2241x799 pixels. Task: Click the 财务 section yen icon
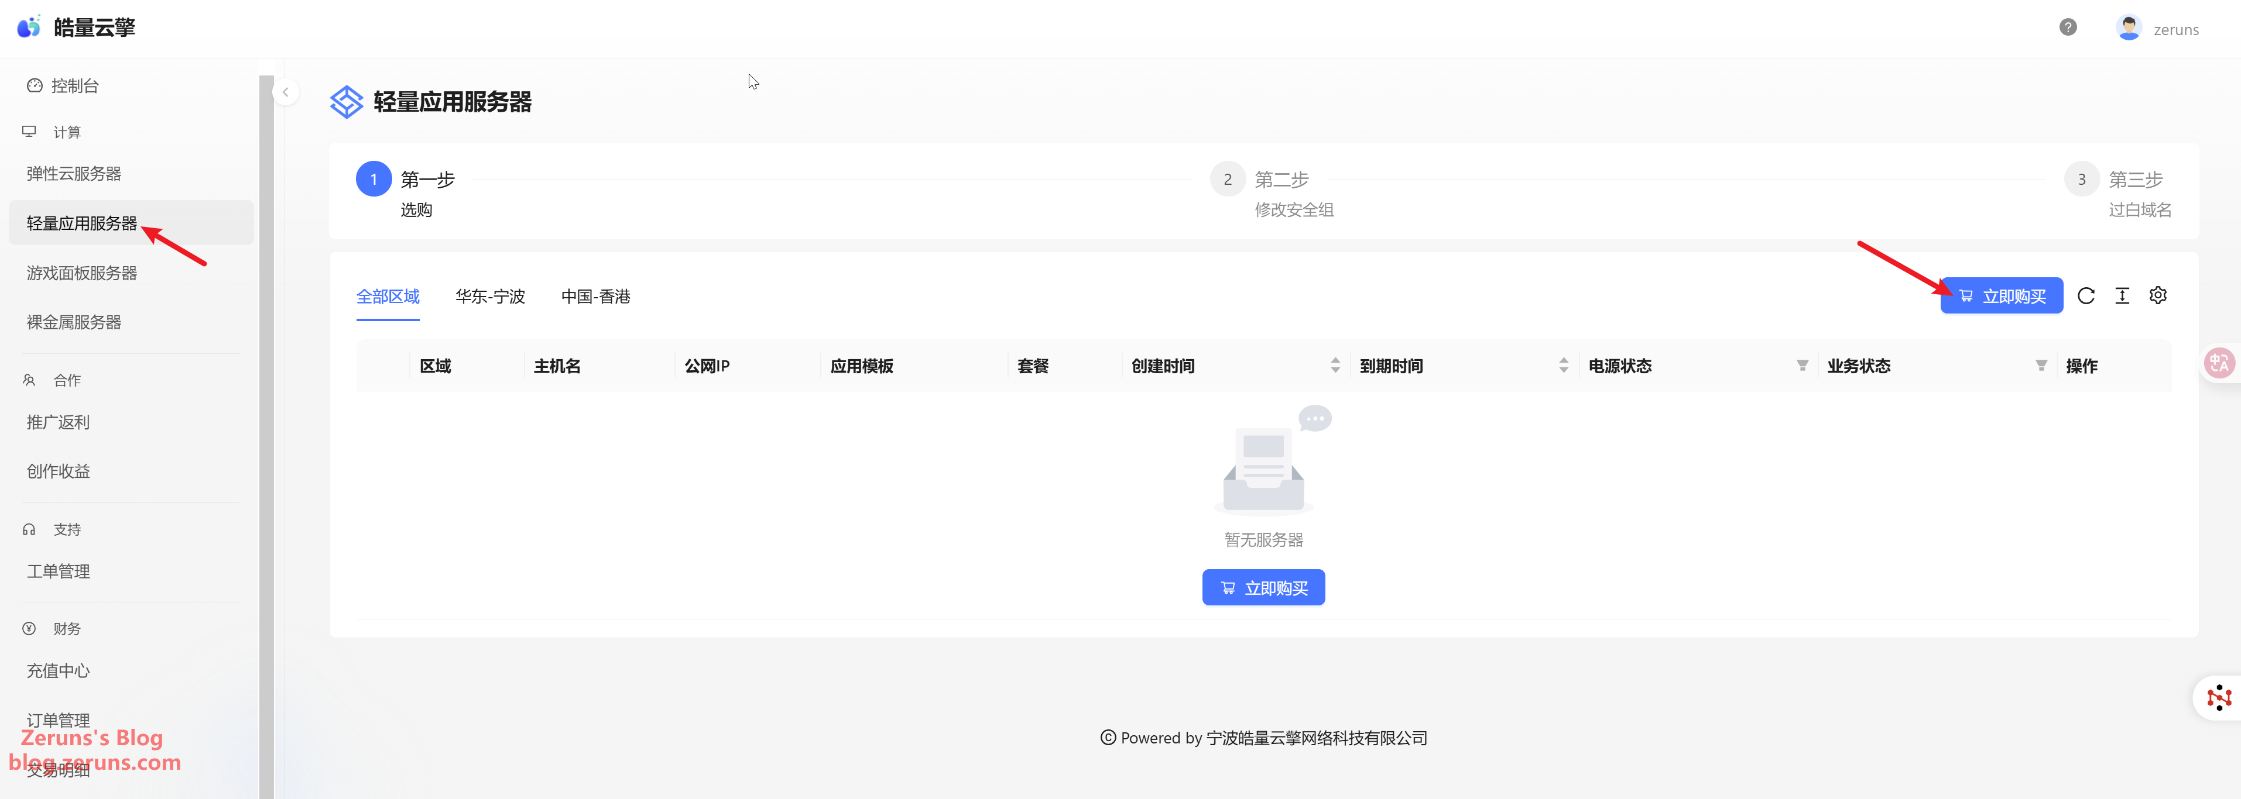point(30,629)
